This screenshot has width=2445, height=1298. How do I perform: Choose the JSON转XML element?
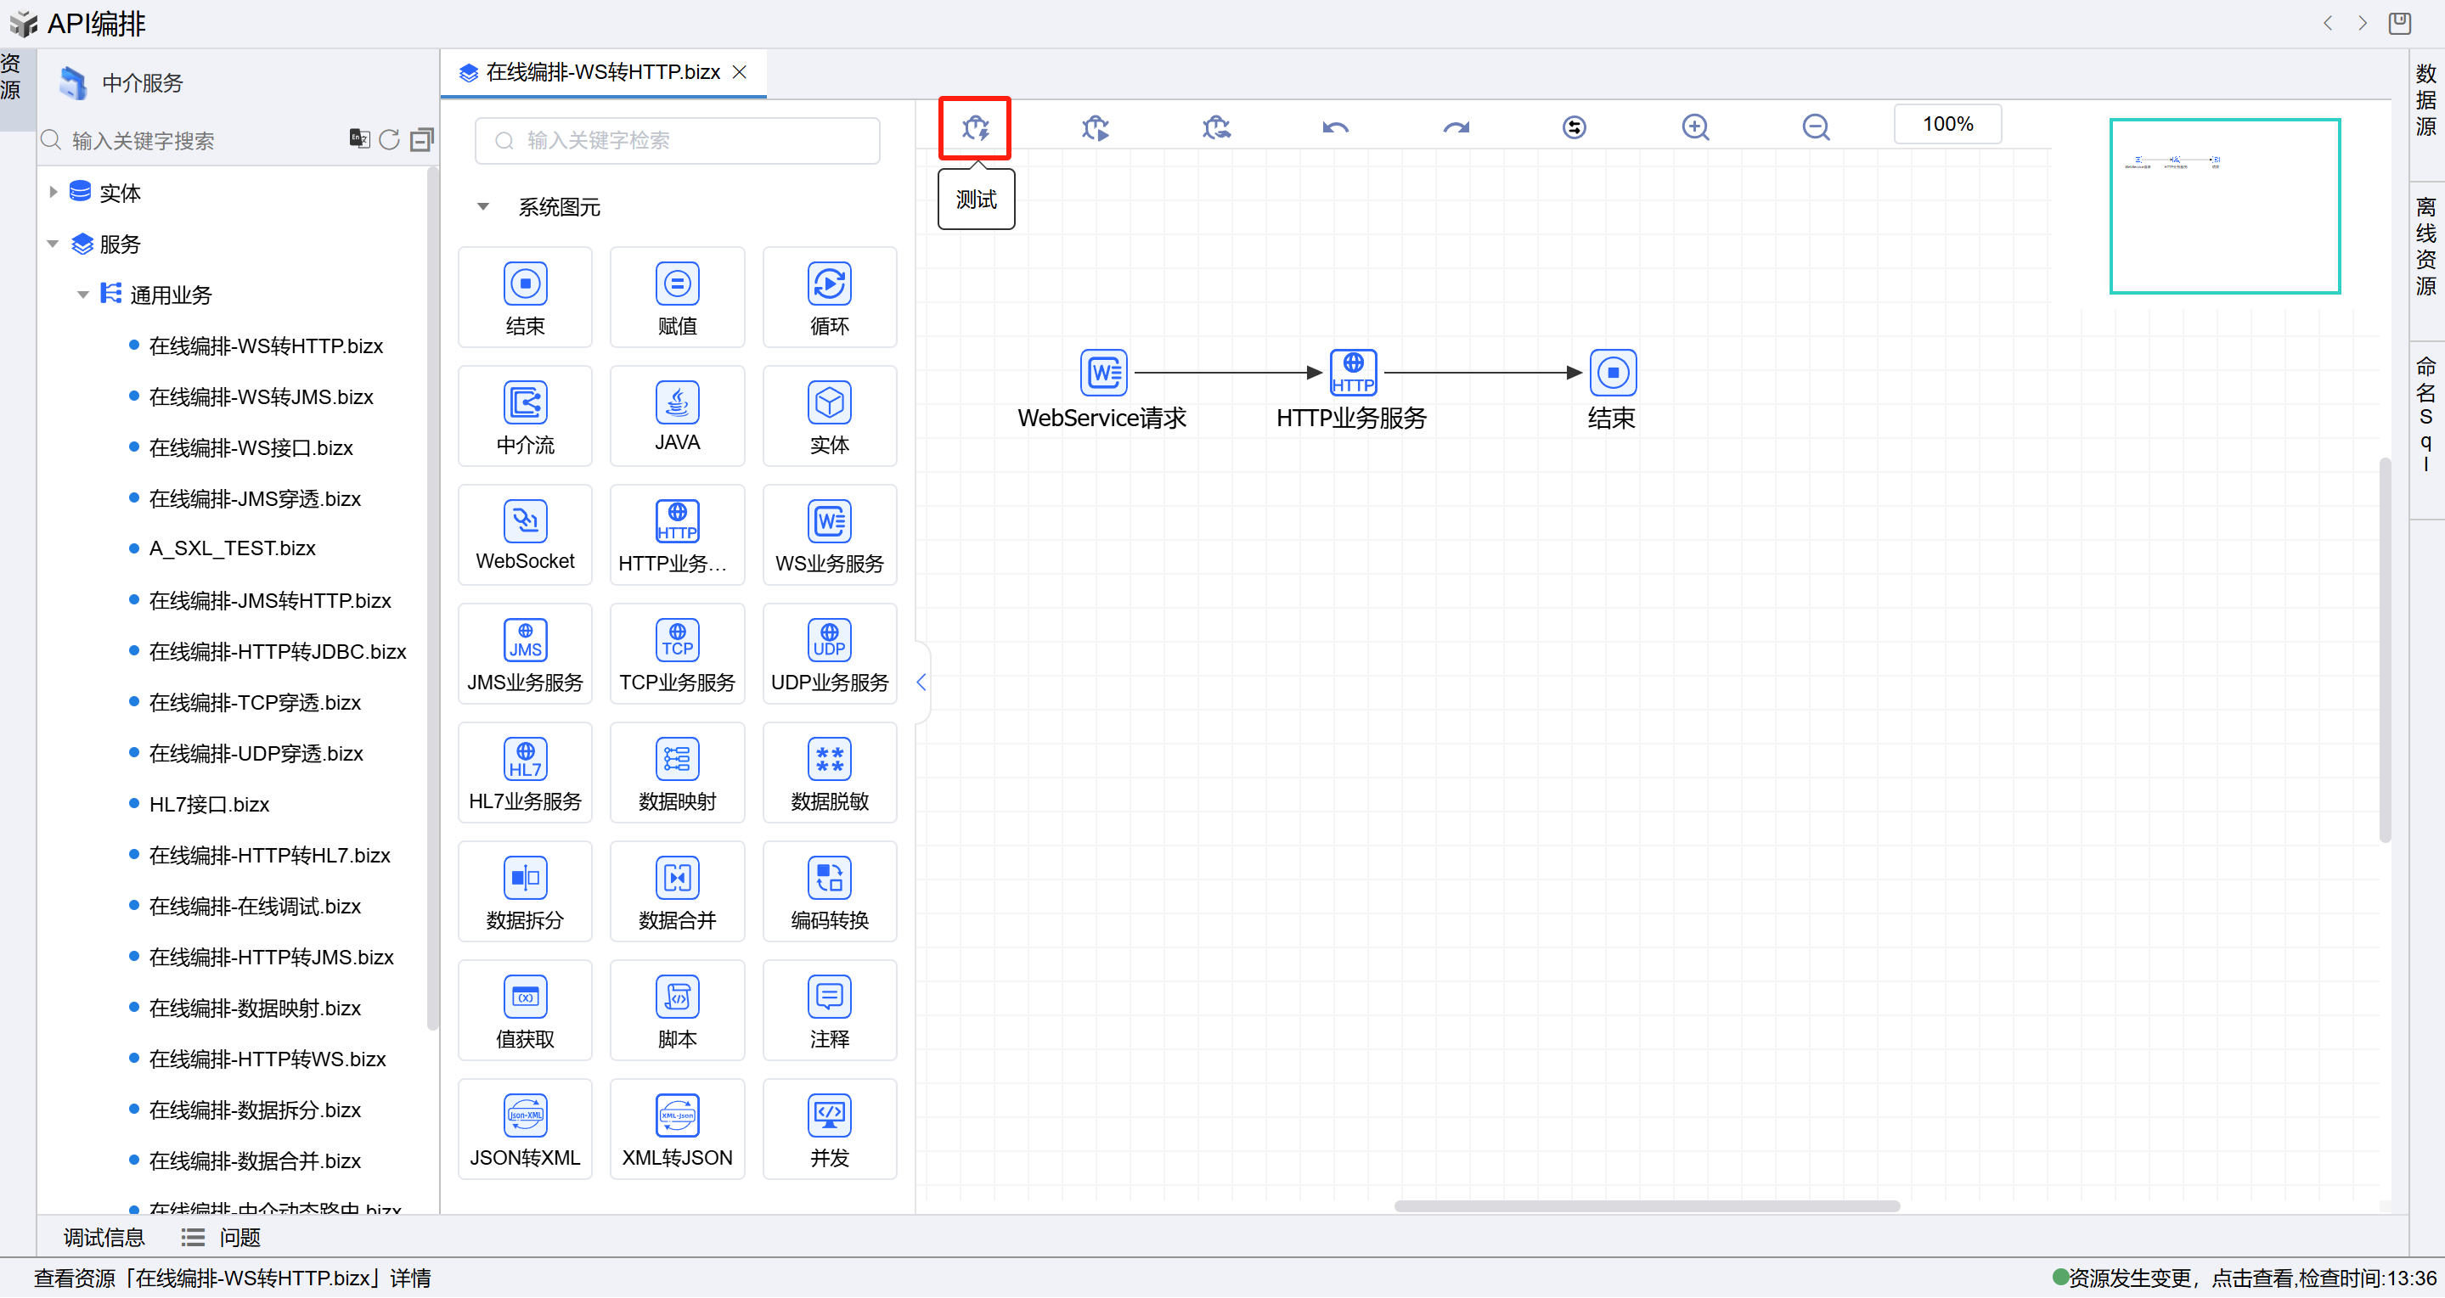(x=525, y=1129)
